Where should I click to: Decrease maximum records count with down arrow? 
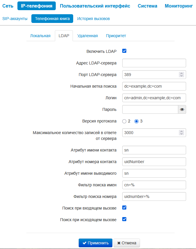coord(181,134)
